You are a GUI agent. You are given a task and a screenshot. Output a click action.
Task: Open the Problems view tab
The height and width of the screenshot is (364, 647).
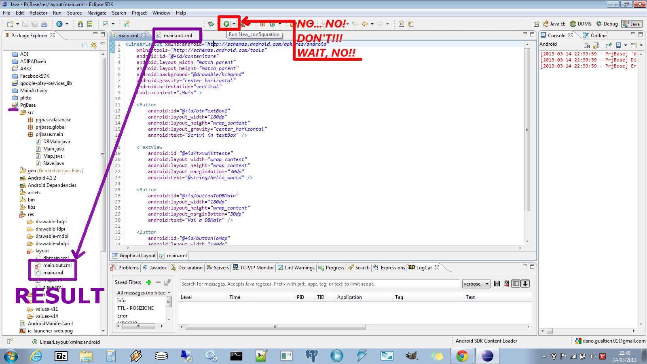click(125, 268)
